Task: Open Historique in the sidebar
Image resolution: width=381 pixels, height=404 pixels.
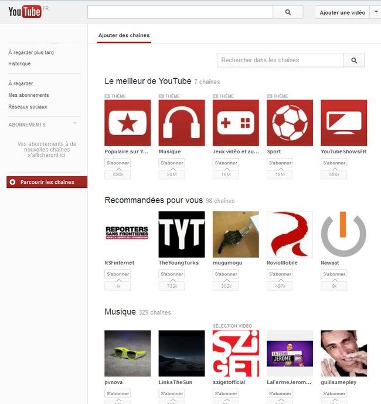Action: coord(19,63)
